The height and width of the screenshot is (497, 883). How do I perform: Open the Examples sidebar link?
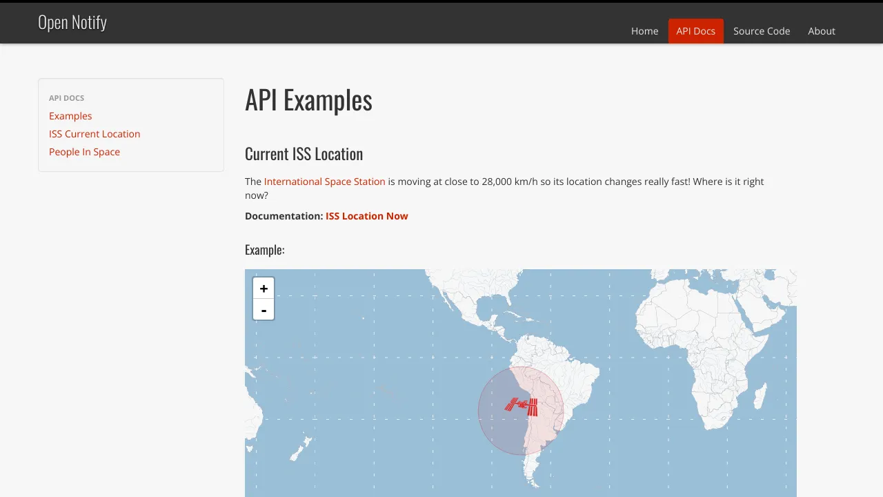(x=70, y=116)
